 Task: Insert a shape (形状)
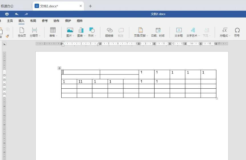[92, 30]
